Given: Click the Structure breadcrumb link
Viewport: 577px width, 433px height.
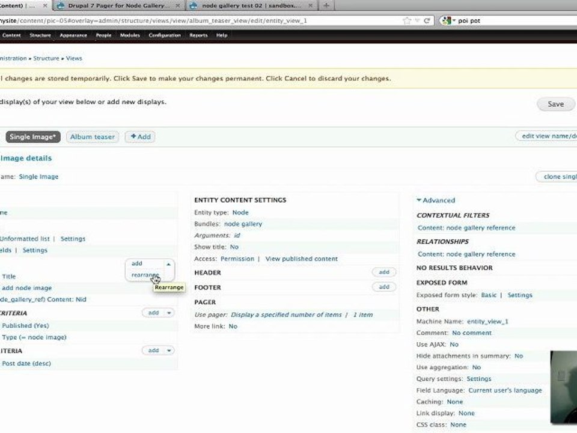Looking at the screenshot, I should click(46, 58).
